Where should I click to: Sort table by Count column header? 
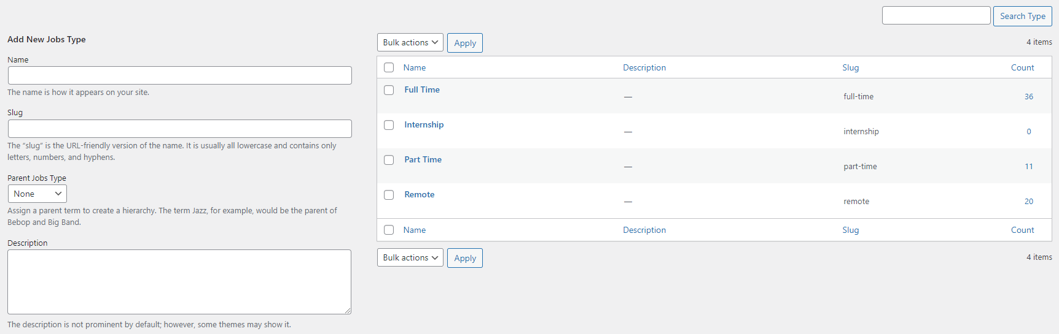click(1022, 67)
